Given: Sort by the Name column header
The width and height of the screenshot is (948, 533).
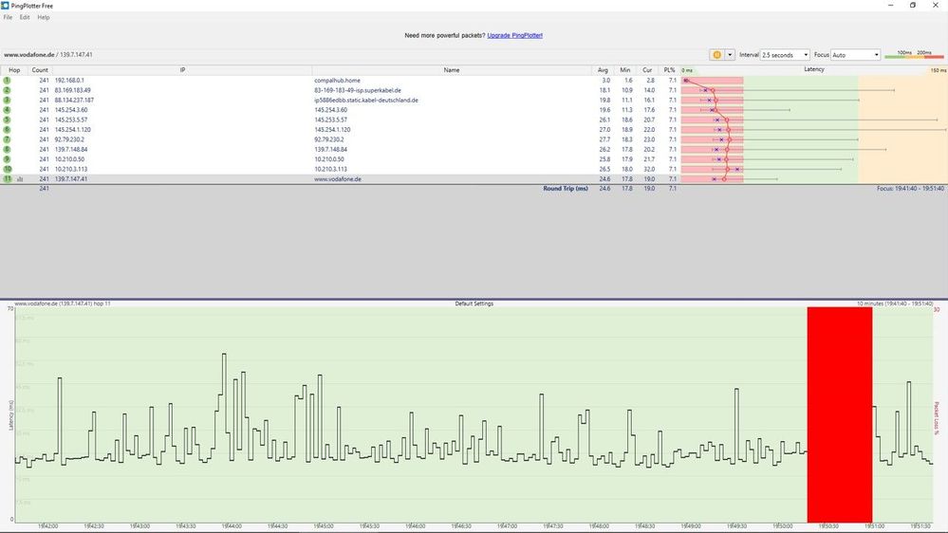Looking at the screenshot, I should click(452, 70).
